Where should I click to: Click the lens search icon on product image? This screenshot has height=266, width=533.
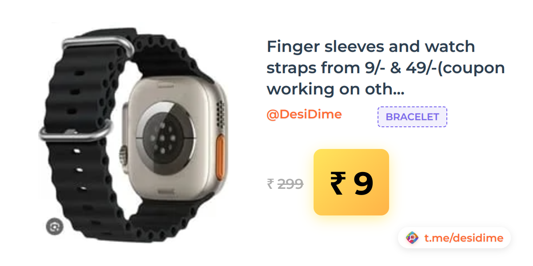55,227
